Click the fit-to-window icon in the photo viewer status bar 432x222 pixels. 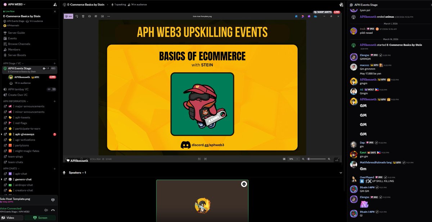click(284, 159)
